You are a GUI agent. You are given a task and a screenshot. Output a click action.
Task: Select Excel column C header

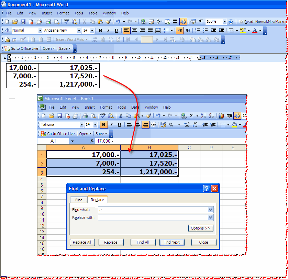pyautogui.click(x=189, y=147)
